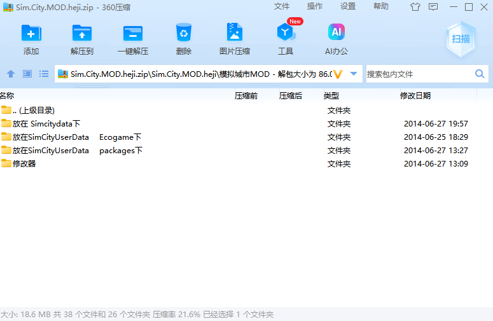Open the 操作 menu
This screenshot has width=493, height=321.
315,6
